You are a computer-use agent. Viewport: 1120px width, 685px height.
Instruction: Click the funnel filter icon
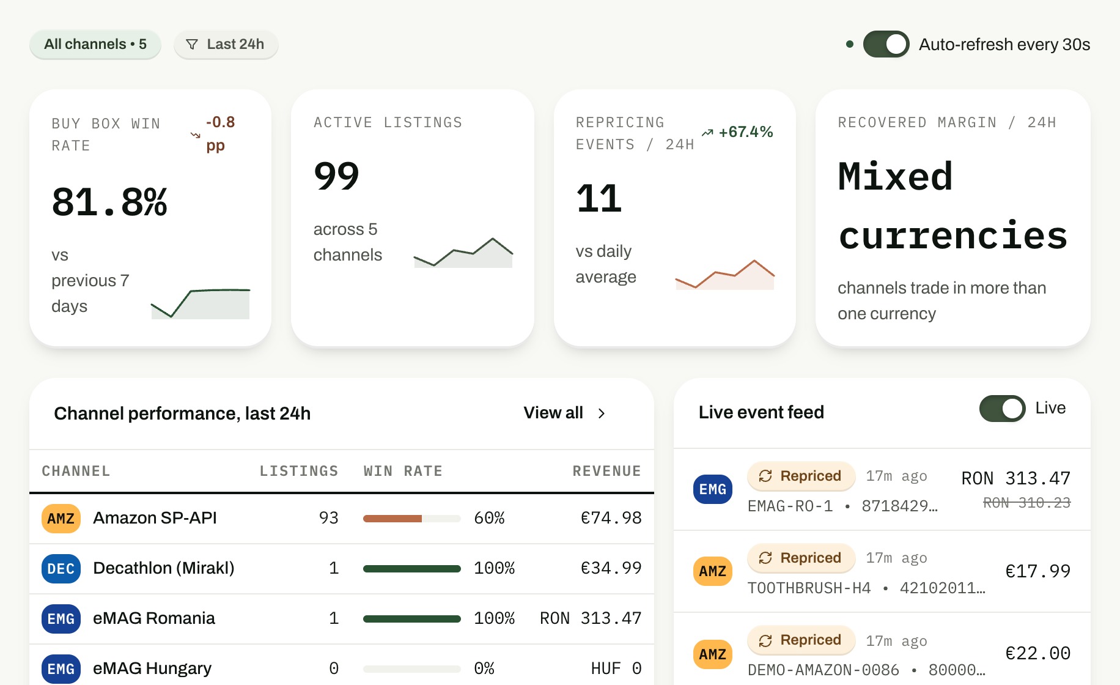click(192, 44)
